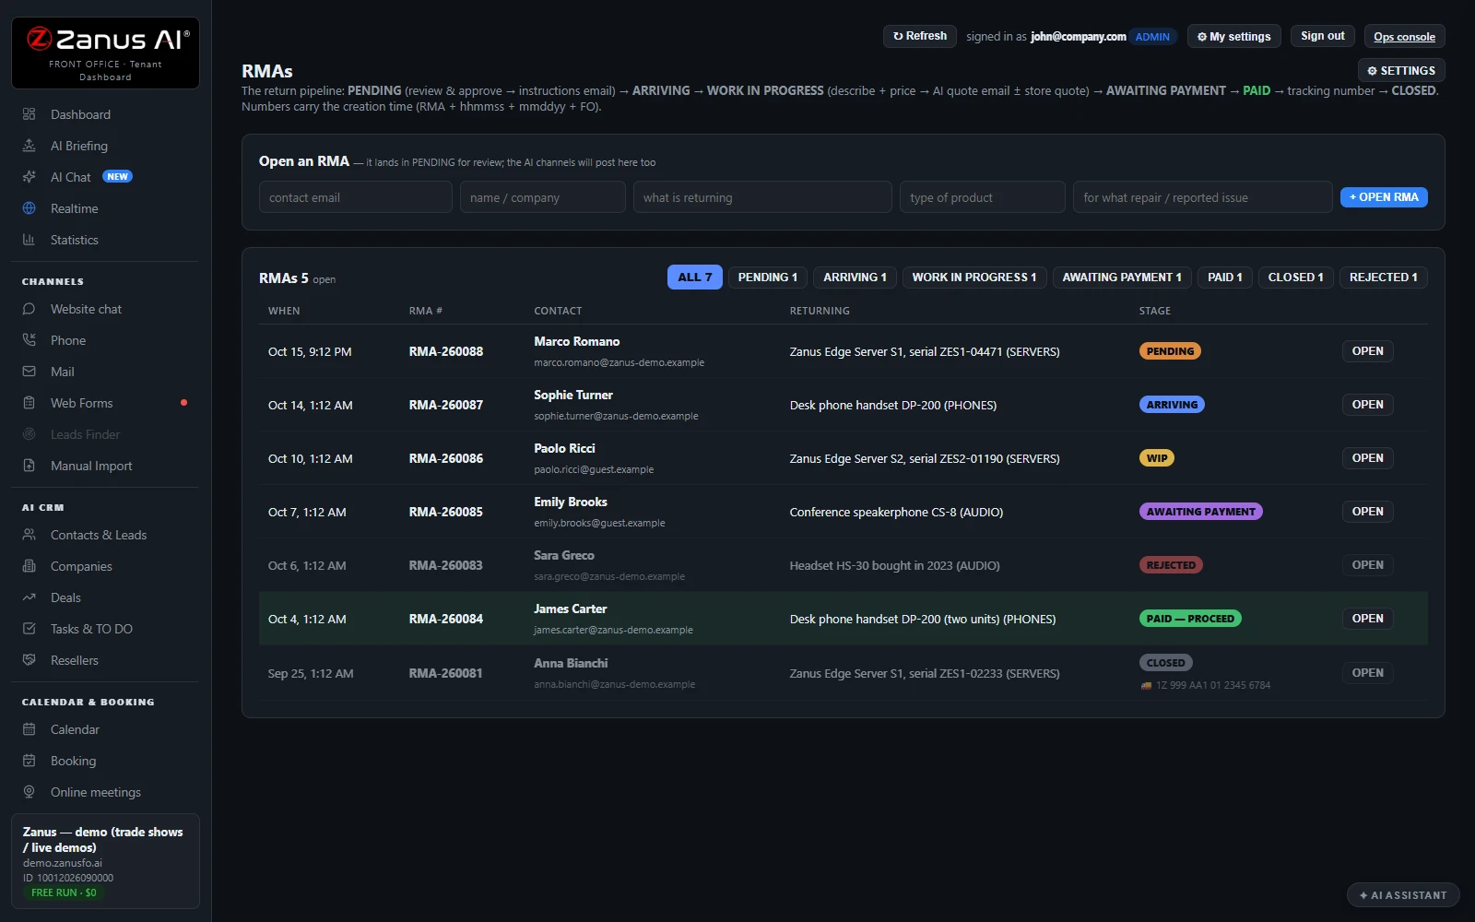Click Manual Import file icon
This screenshot has height=922, width=1475.
point(29,466)
